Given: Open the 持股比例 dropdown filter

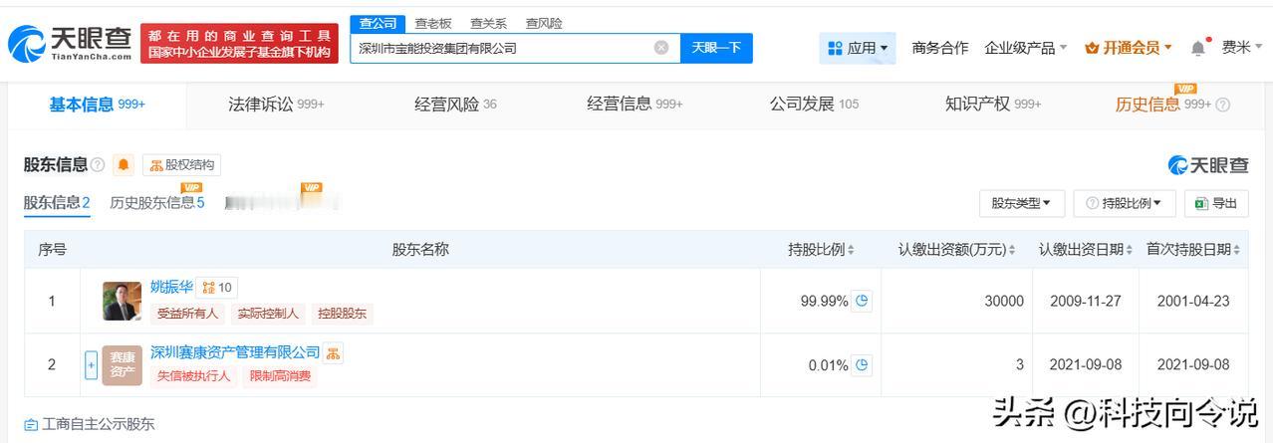Looking at the screenshot, I should (x=1125, y=203).
